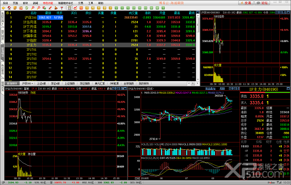Click the trend chart icon with red line
Image resolution: width=291 pixels, height=185 pixels.
(75, 8)
